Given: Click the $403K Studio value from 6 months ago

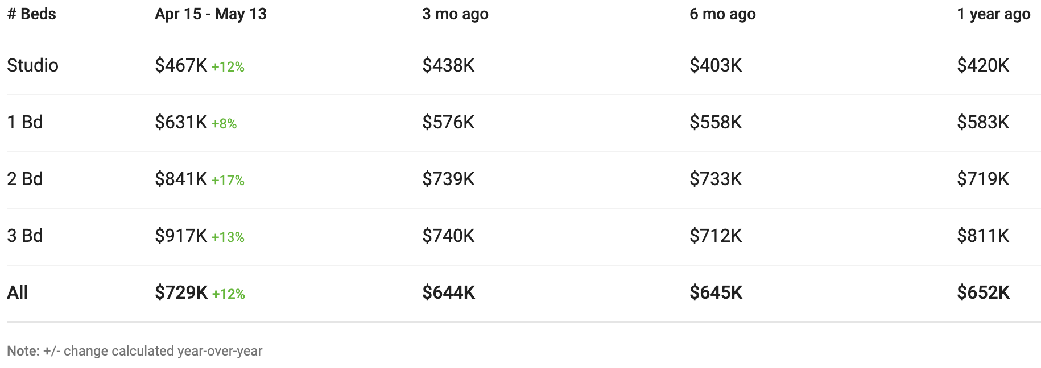Looking at the screenshot, I should (x=716, y=65).
